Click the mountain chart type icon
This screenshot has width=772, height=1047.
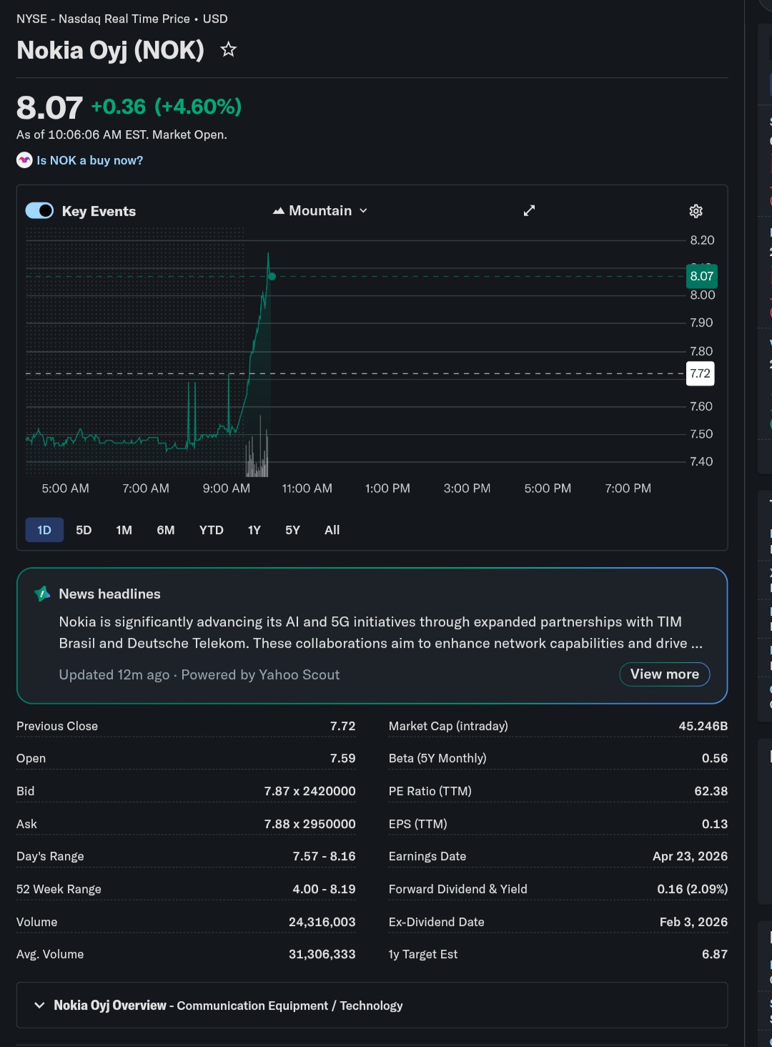(x=279, y=211)
